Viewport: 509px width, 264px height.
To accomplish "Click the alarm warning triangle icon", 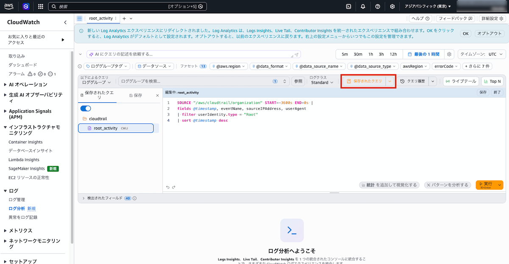I will [30, 74].
